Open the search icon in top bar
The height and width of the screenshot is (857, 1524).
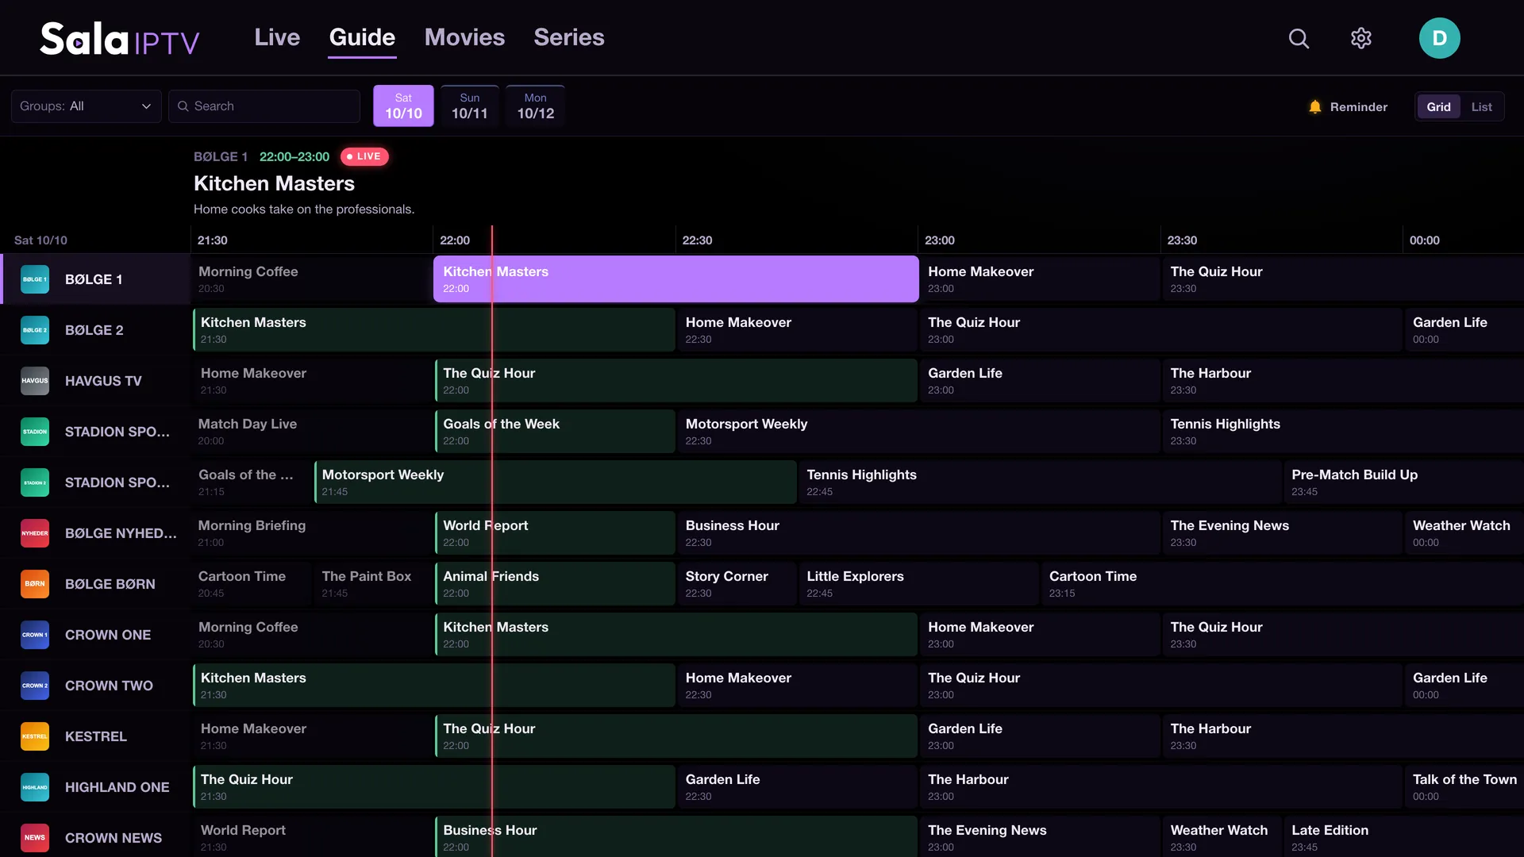[x=1299, y=38]
